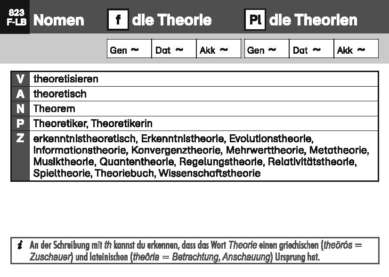Select the 'P' person category icon
Image resolution: width=389 pixels, height=277 pixels.
pyautogui.click(x=20, y=124)
